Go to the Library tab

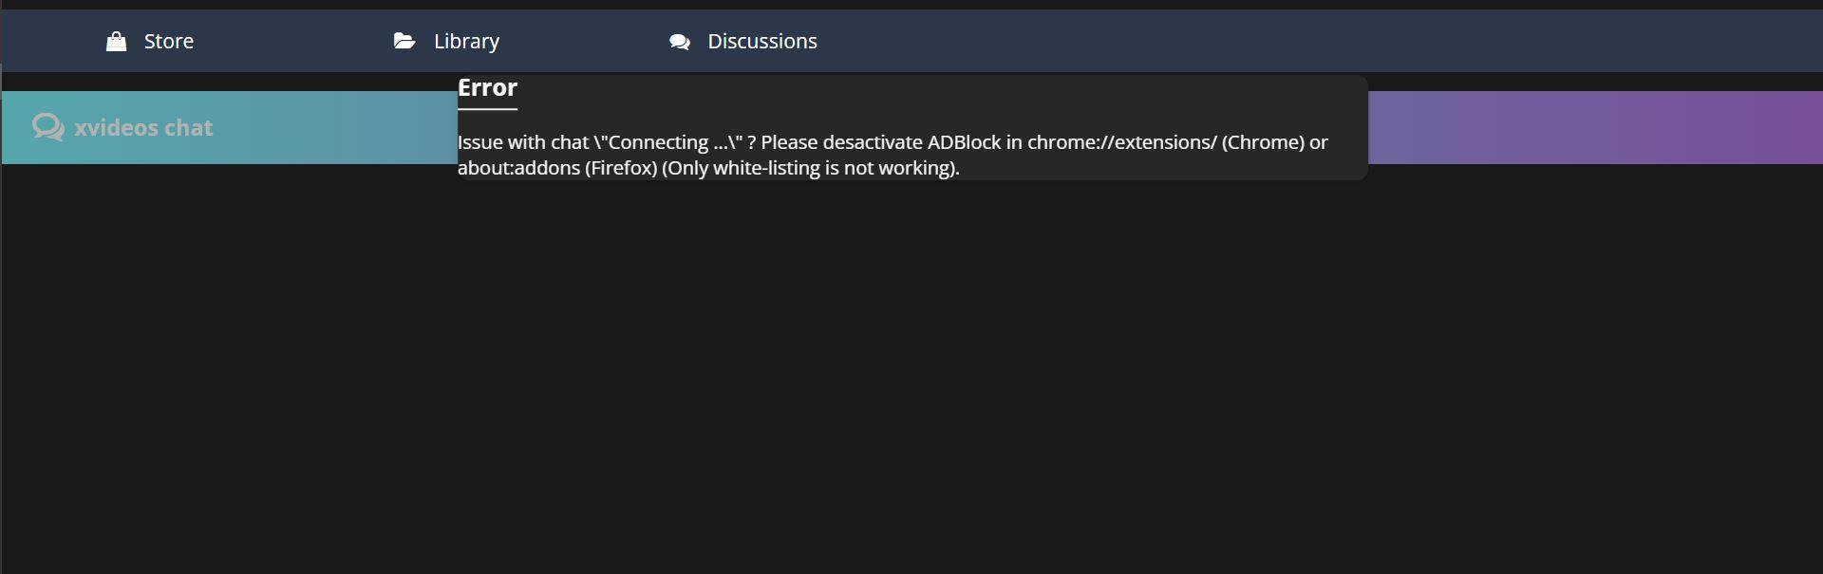(466, 41)
